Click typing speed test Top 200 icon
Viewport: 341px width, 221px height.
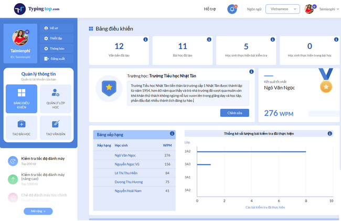pos(13,161)
